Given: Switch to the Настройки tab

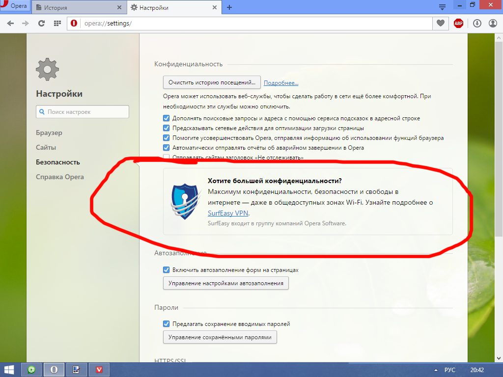Looking at the screenshot, I should [174, 7].
